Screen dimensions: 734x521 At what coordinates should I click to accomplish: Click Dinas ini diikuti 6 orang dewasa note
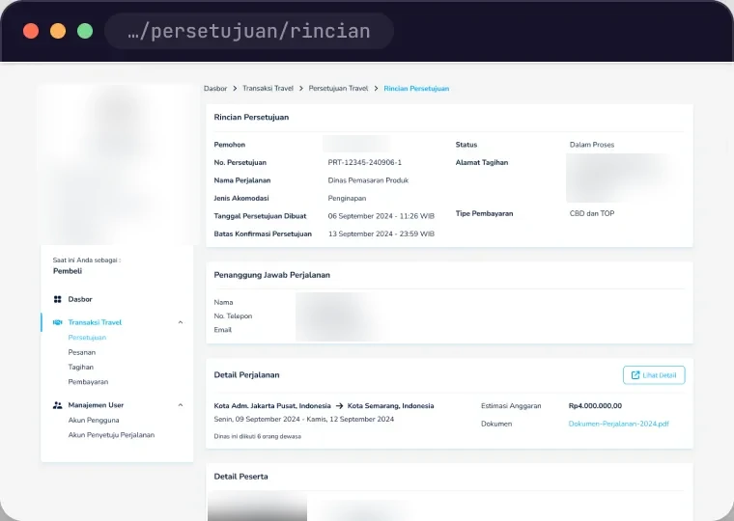(258, 436)
